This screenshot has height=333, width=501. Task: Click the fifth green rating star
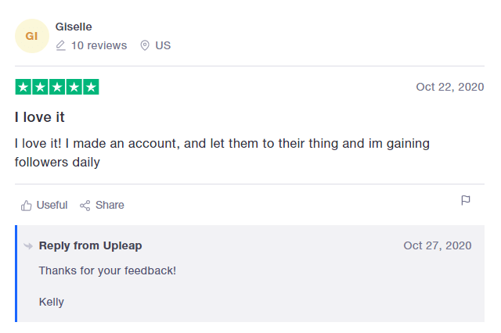point(91,87)
